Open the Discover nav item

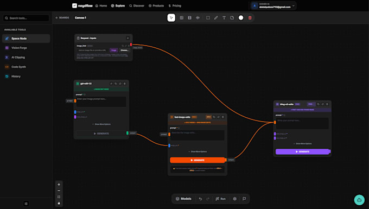pos(137,5)
